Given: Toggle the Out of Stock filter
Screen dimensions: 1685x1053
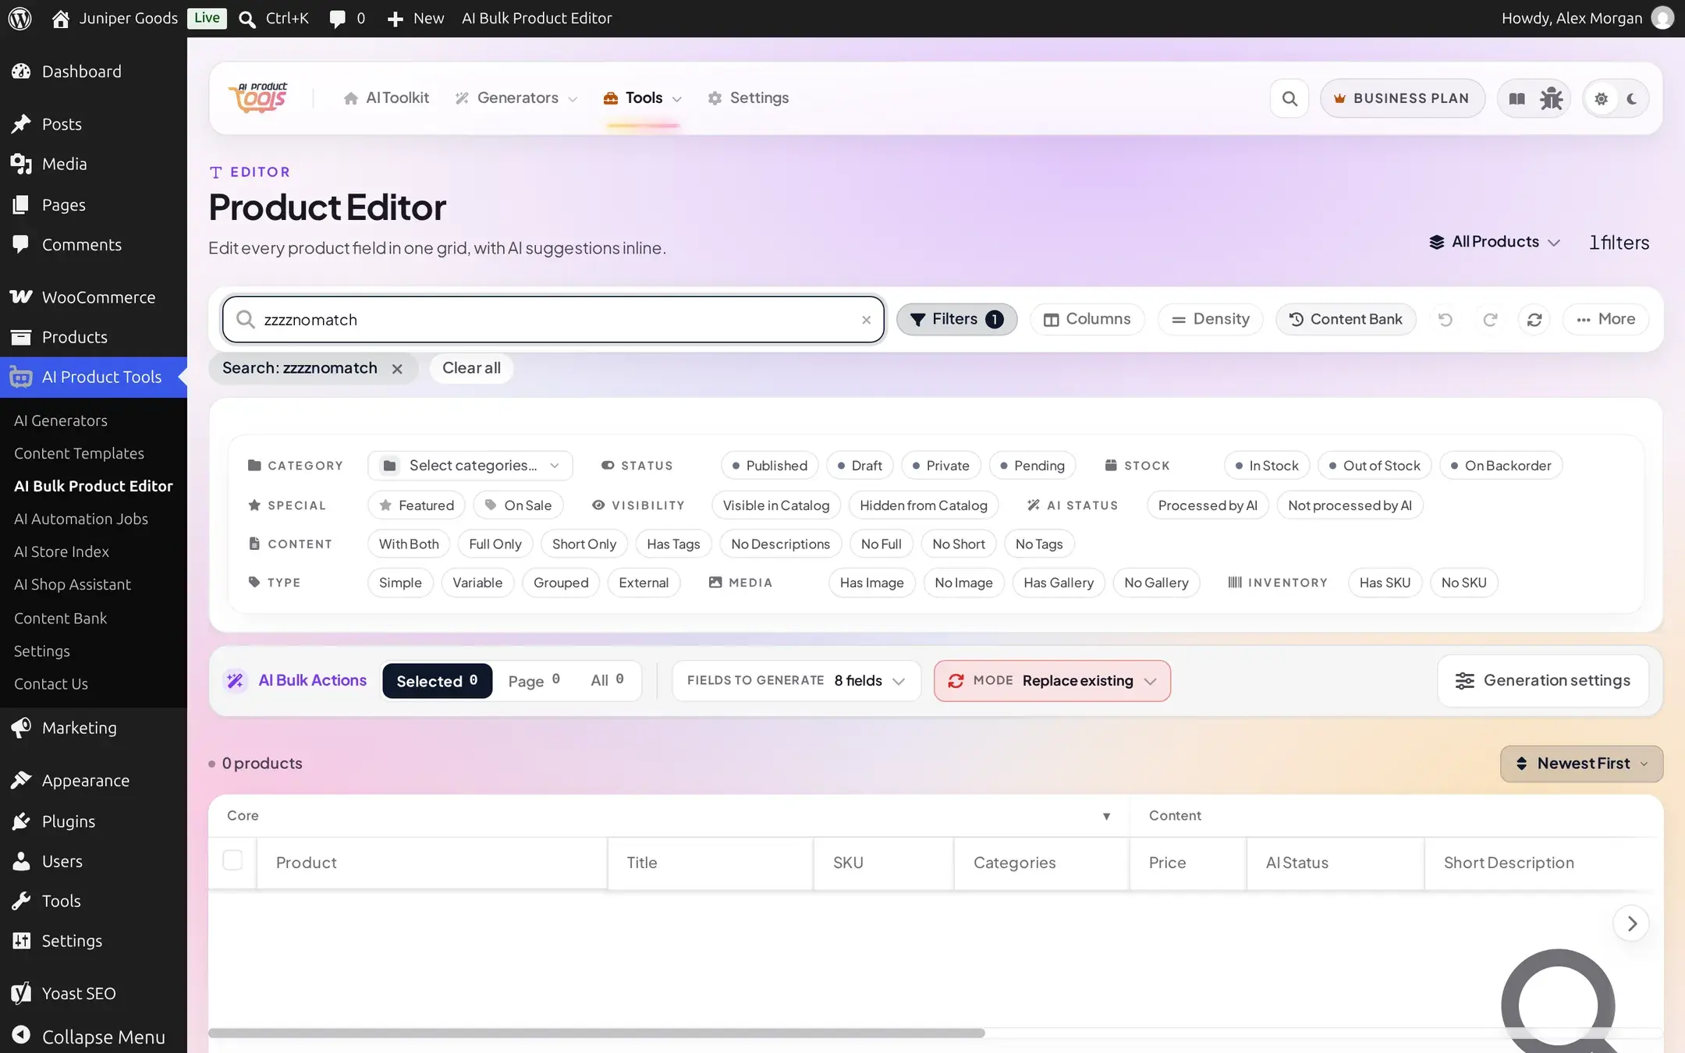Looking at the screenshot, I should click(1375, 466).
